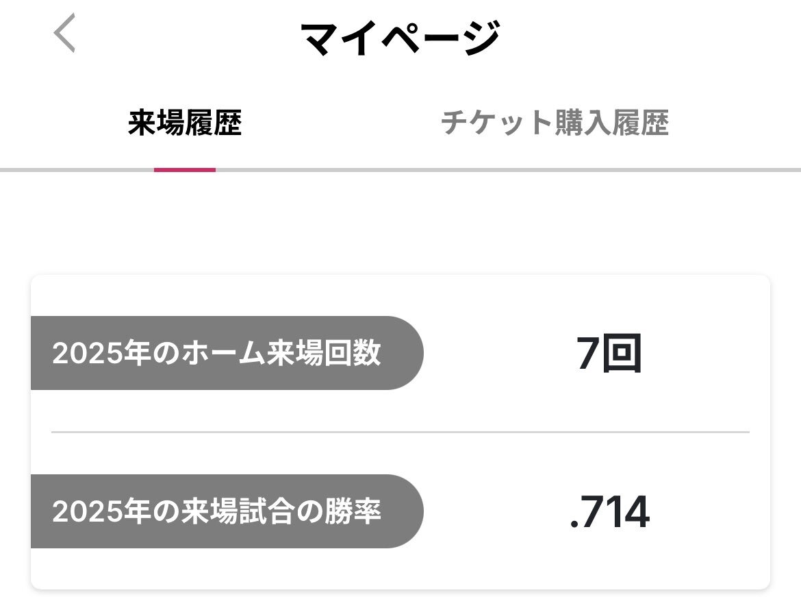Click the 7回 visit count value

(x=609, y=354)
